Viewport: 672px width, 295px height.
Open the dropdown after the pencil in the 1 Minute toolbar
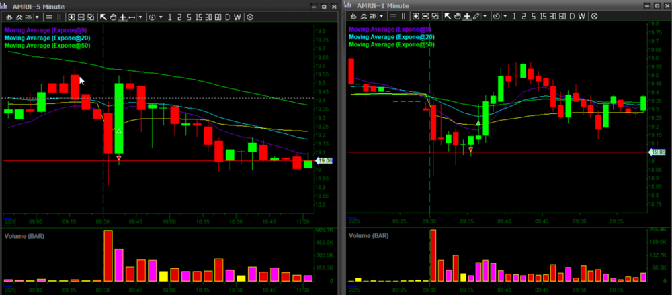tap(485, 17)
